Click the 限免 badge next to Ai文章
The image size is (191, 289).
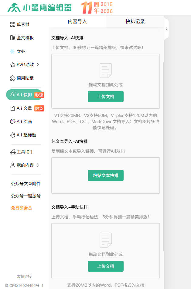(x=39, y=108)
